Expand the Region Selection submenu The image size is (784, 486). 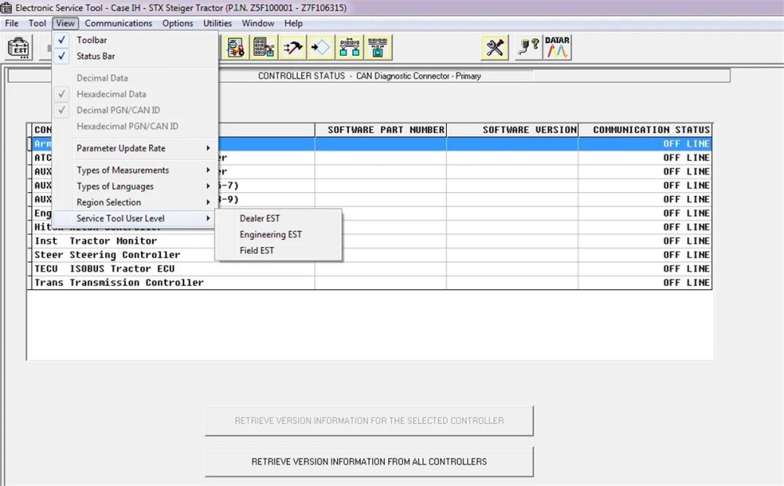point(135,202)
